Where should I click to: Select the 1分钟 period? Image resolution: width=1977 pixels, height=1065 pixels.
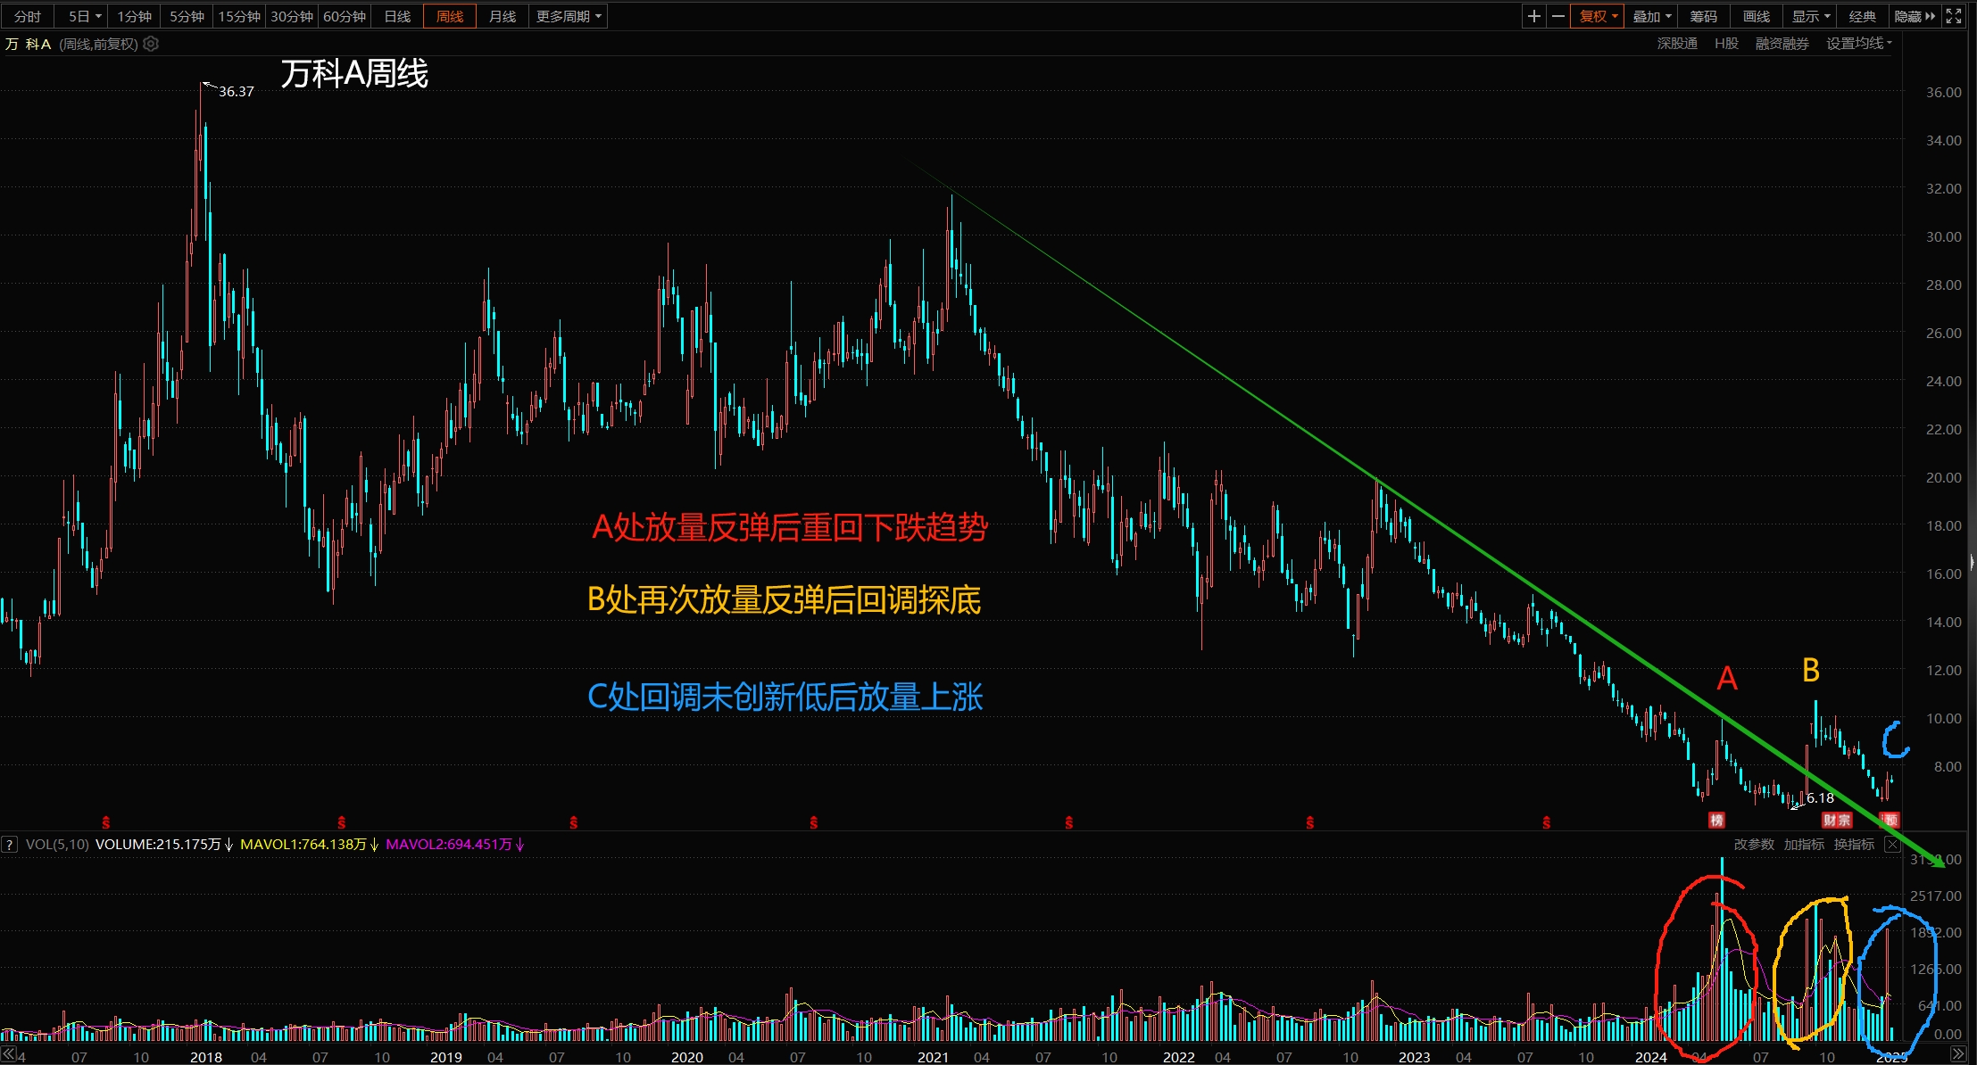pyautogui.click(x=134, y=16)
